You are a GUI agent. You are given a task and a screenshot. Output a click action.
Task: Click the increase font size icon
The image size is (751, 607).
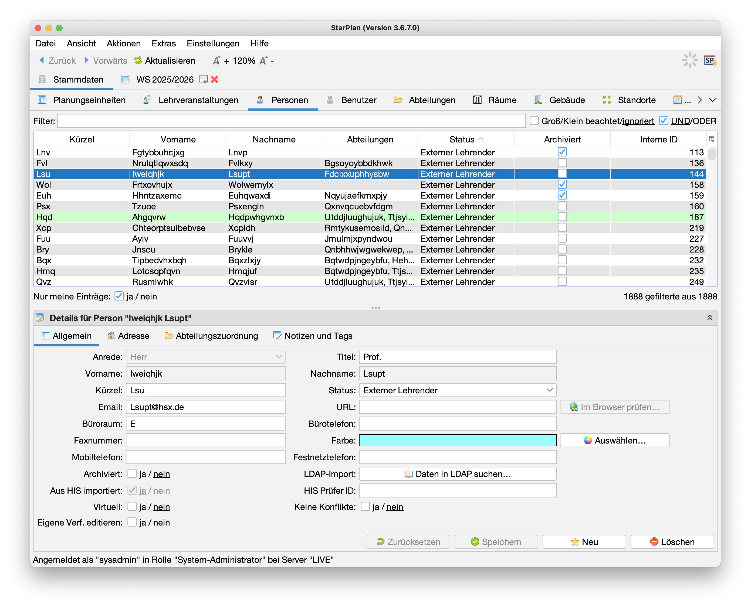pos(216,60)
